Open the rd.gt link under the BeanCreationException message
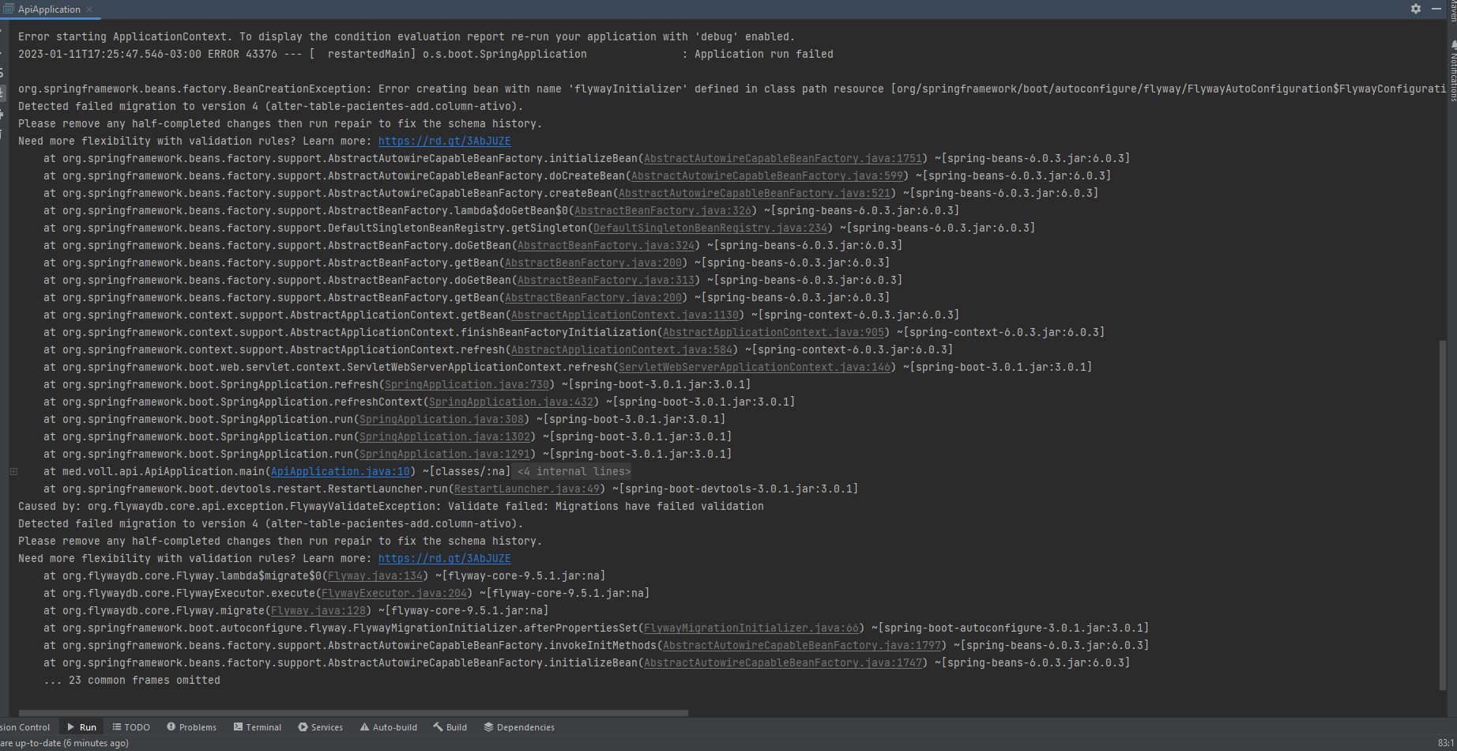Viewport: 1457px width, 751px height. coord(445,141)
